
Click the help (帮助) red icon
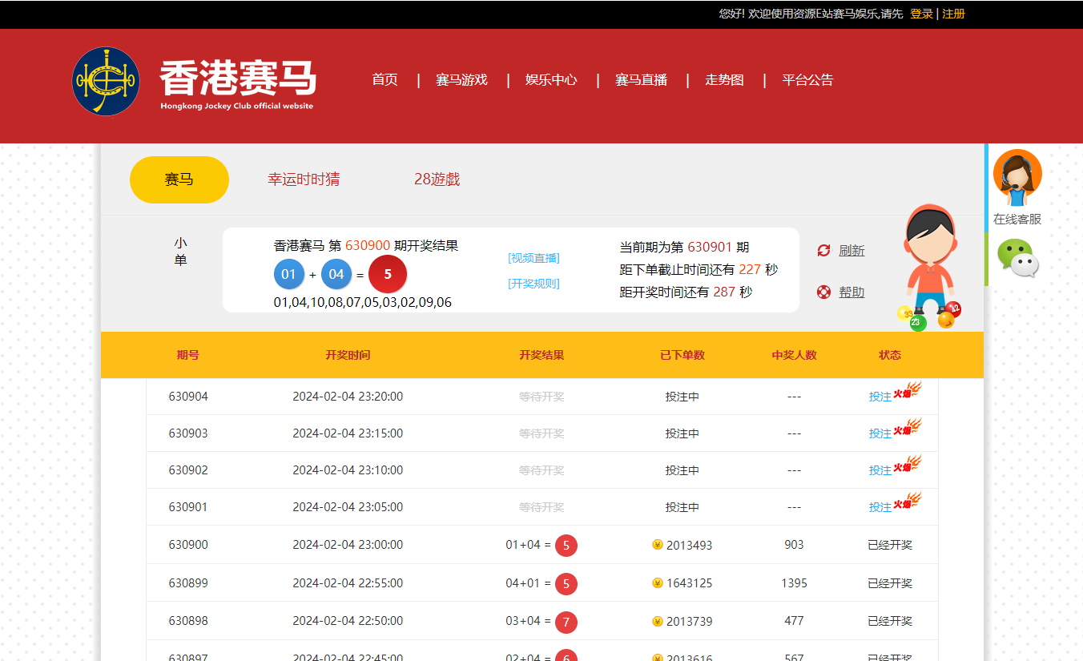[x=824, y=292]
